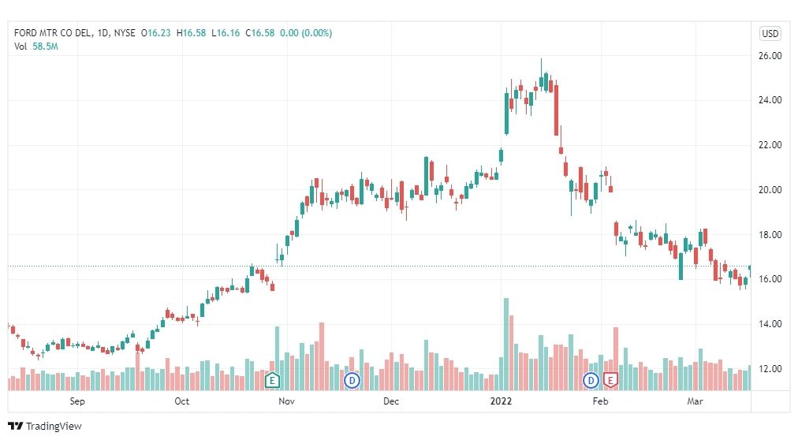Open the TradingView logo link

point(45,426)
